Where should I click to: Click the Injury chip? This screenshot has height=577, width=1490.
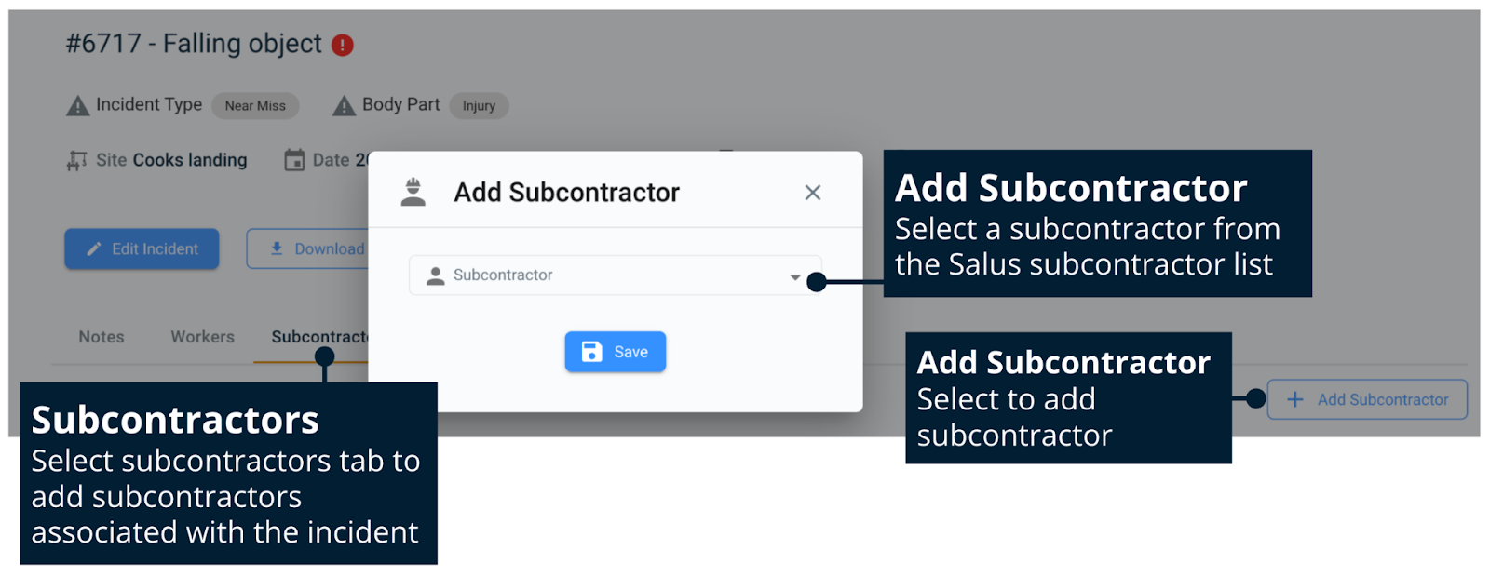(x=479, y=106)
